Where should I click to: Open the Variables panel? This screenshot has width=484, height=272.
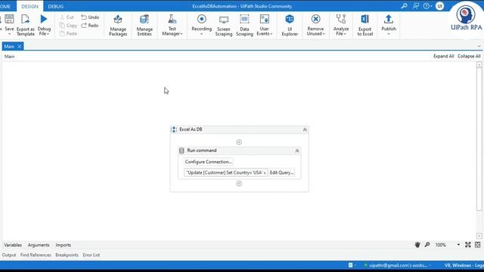point(13,245)
